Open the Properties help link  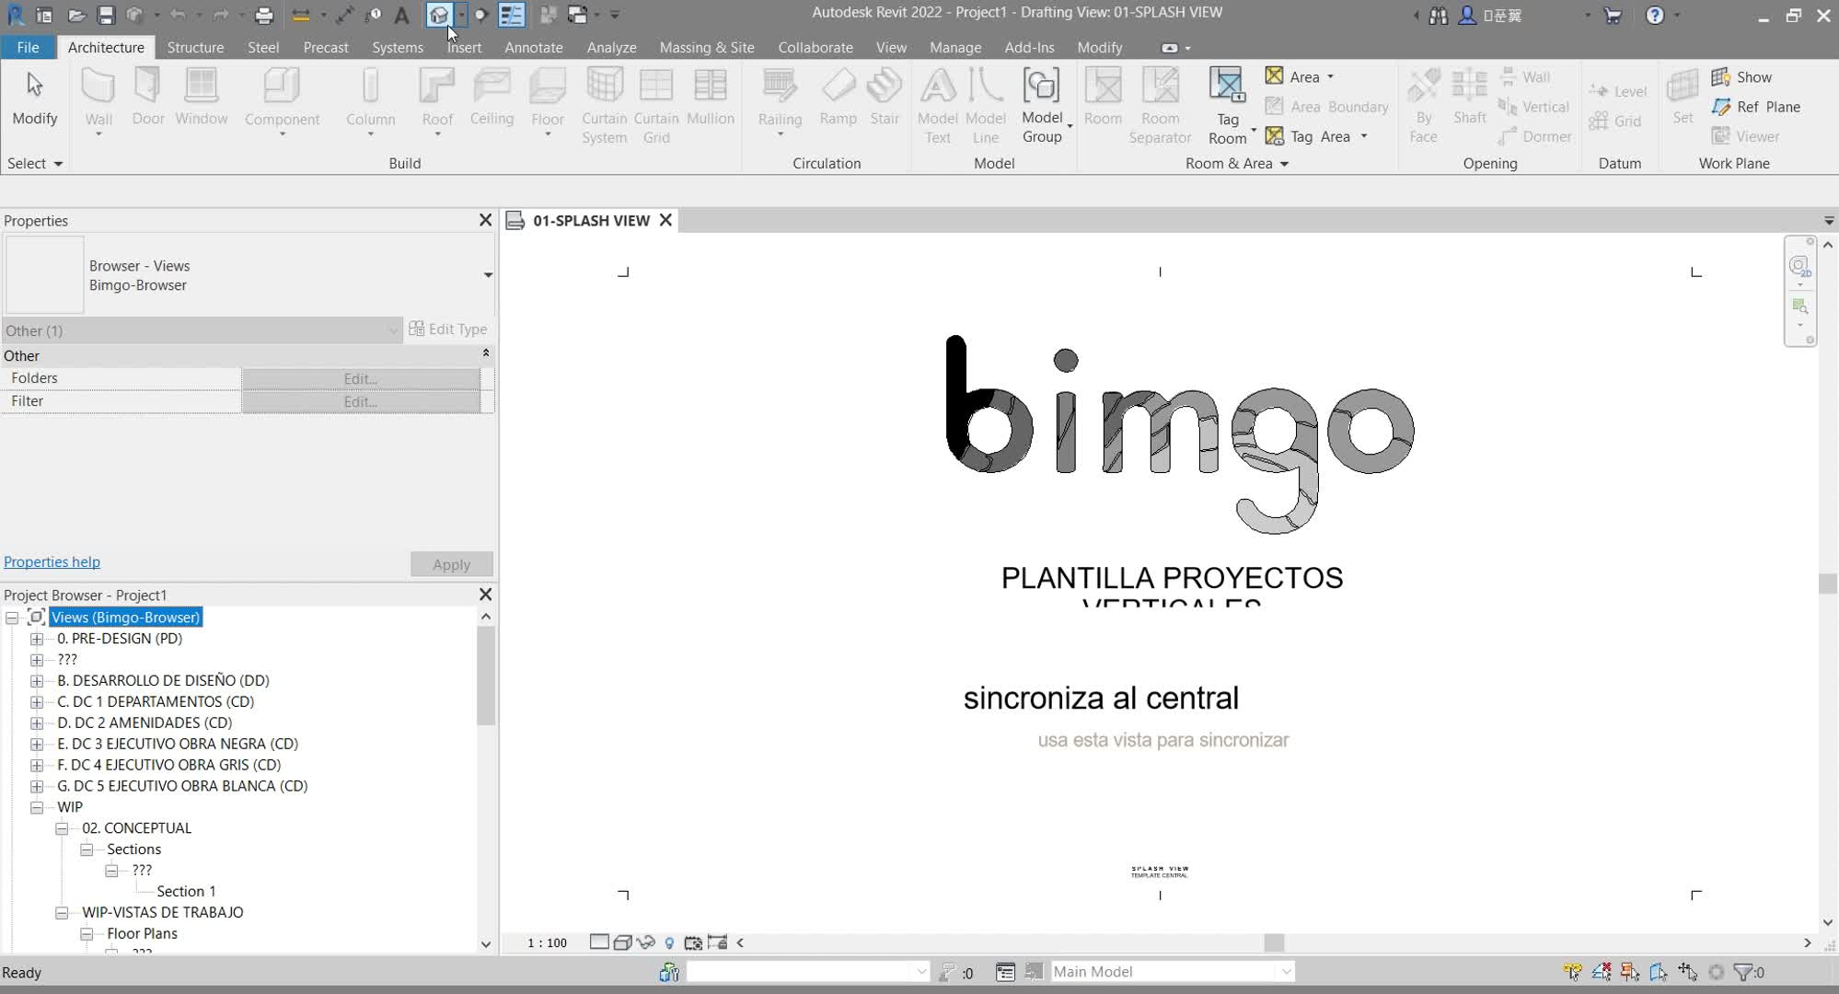click(52, 561)
